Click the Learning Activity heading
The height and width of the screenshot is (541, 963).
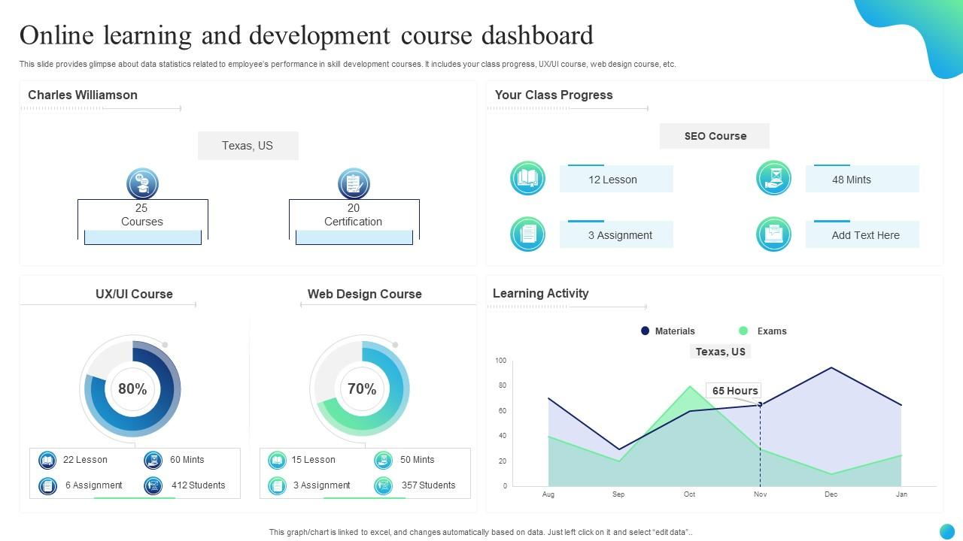pos(541,293)
